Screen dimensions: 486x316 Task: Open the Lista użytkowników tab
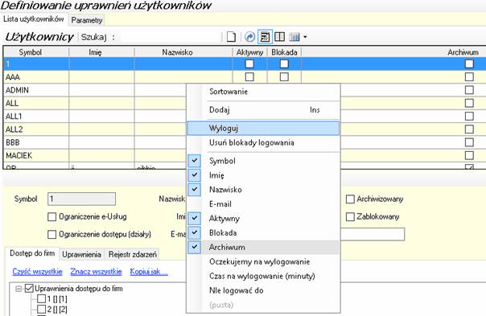click(x=34, y=19)
